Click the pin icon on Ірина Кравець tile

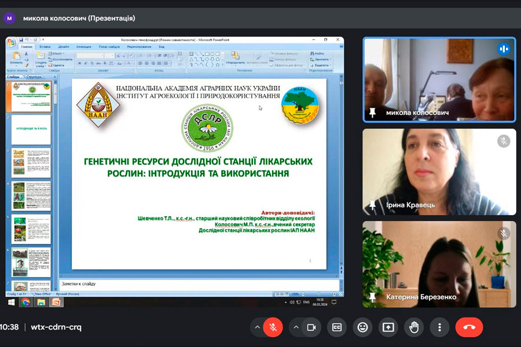pyautogui.click(x=372, y=205)
